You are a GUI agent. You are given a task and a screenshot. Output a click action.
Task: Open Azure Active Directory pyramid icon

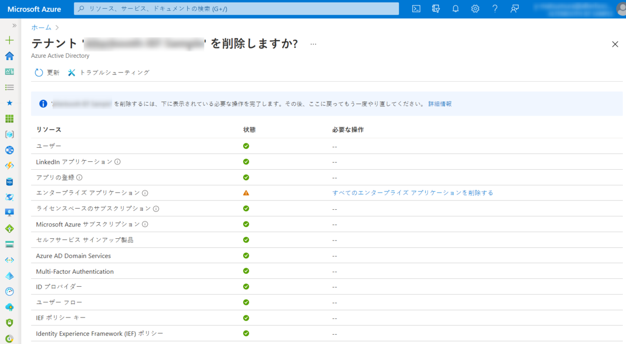point(9,276)
